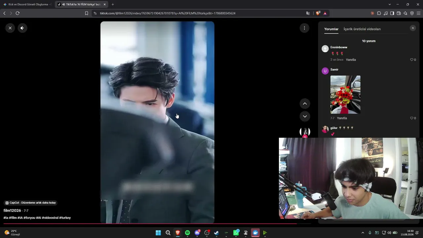Image resolution: width=423 pixels, height=238 pixels.
Task: Open the #foryou hashtag
Action: (x=29, y=218)
